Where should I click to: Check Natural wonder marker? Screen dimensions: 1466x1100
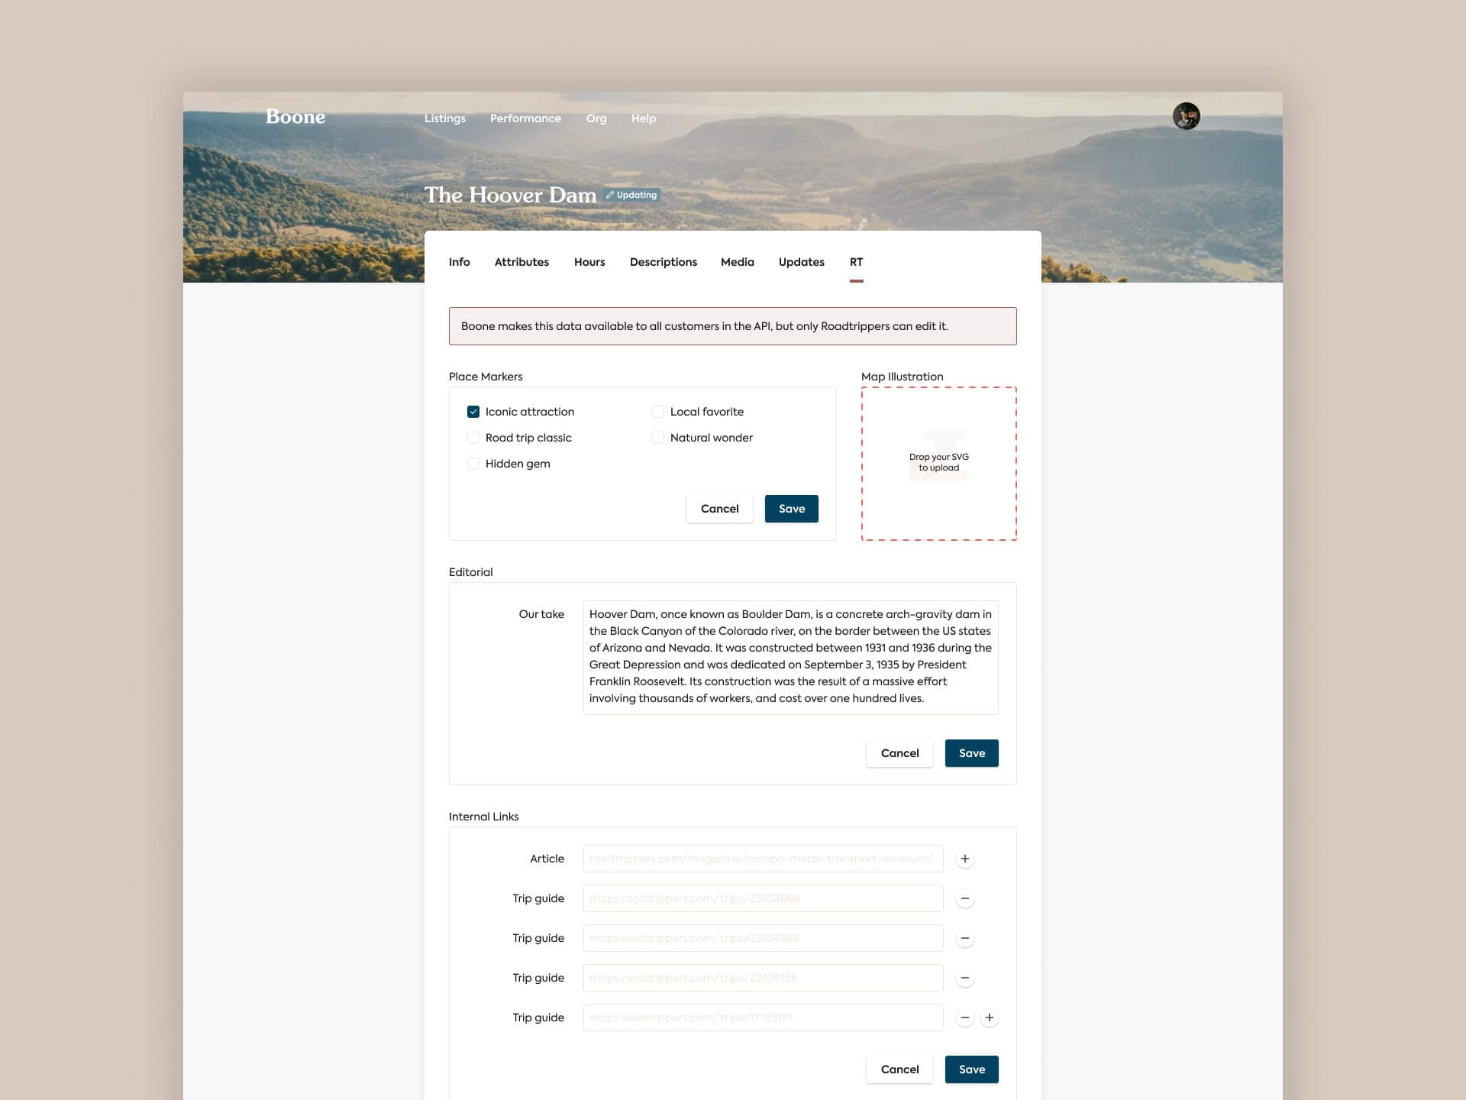[658, 438]
